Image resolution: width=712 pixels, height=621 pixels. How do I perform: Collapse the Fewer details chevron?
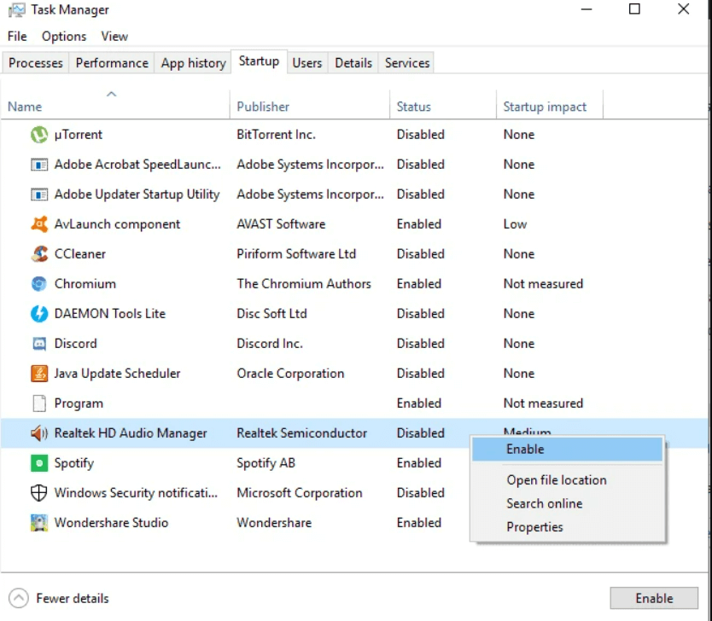[x=20, y=598]
